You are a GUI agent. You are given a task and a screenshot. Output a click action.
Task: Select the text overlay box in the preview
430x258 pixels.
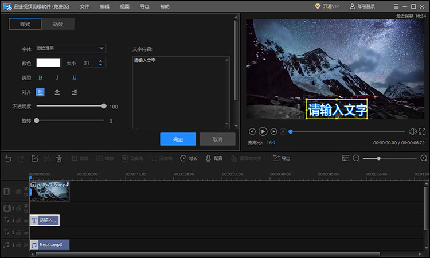337,109
